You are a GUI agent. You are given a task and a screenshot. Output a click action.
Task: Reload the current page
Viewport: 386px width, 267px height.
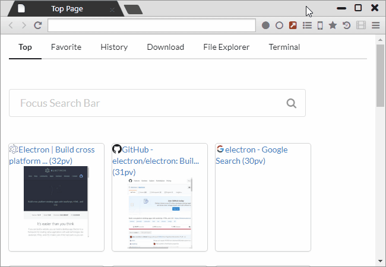(37, 25)
